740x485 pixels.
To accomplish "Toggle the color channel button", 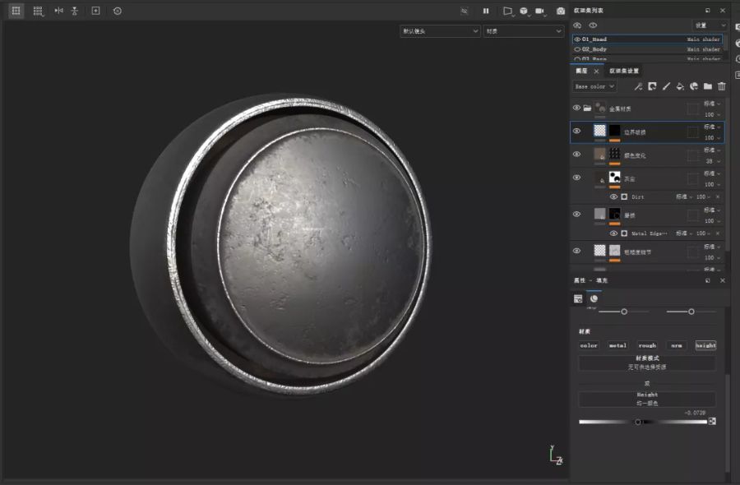I will point(589,345).
